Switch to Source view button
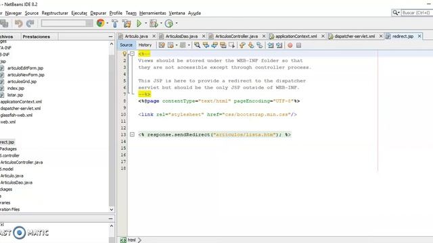 (x=127, y=45)
